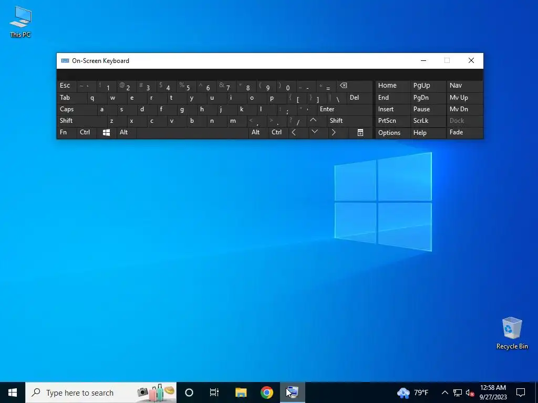
Task: Click the End key
Action: 392,98
